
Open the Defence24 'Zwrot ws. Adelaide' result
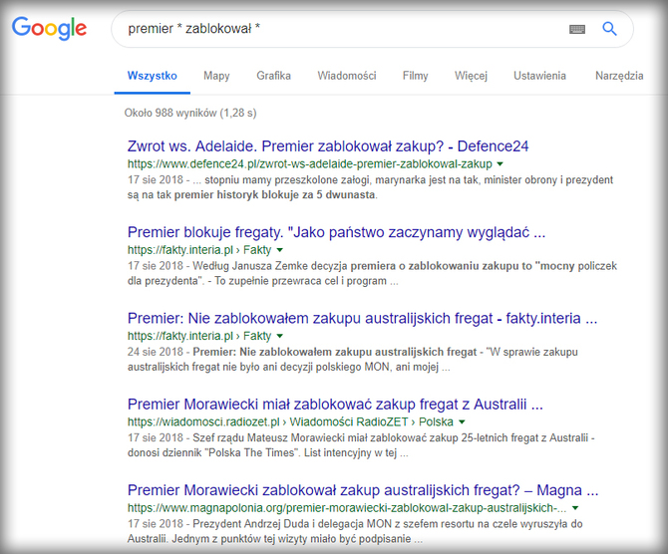coord(328,146)
